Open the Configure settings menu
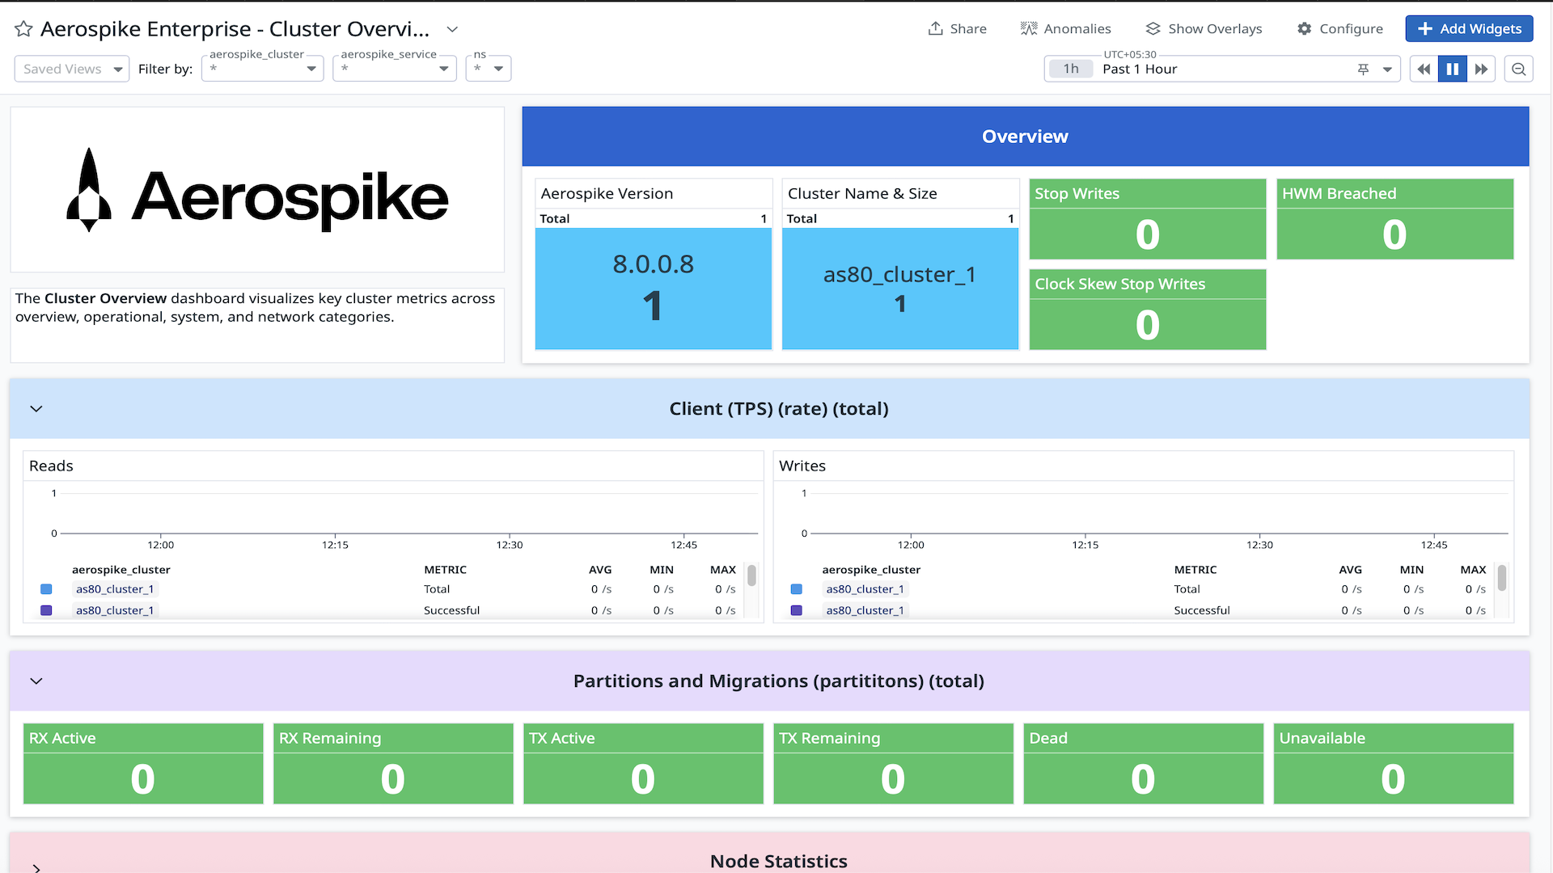 tap(1339, 28)
